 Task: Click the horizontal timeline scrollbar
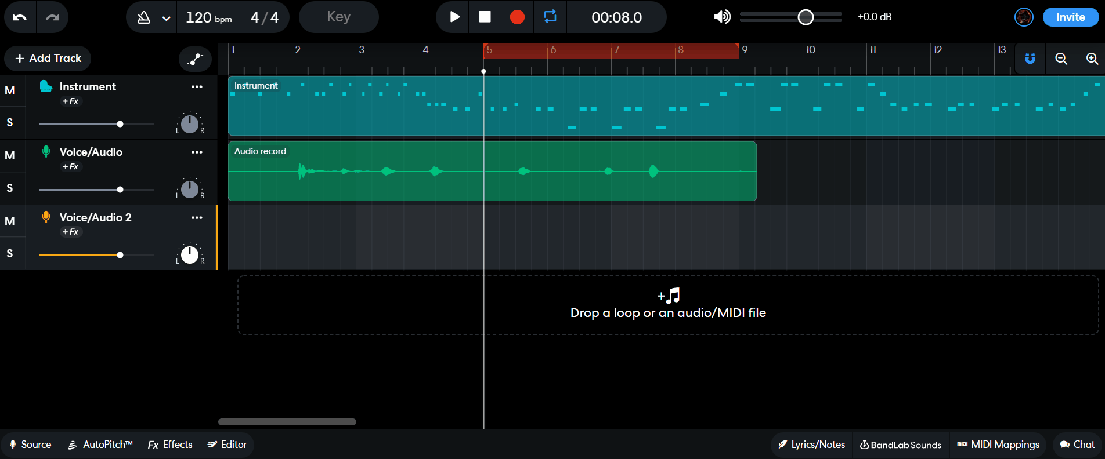287,422
